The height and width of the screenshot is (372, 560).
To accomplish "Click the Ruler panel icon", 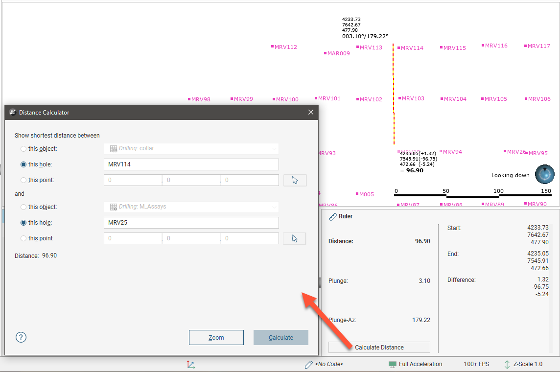I will pos(332,216).
